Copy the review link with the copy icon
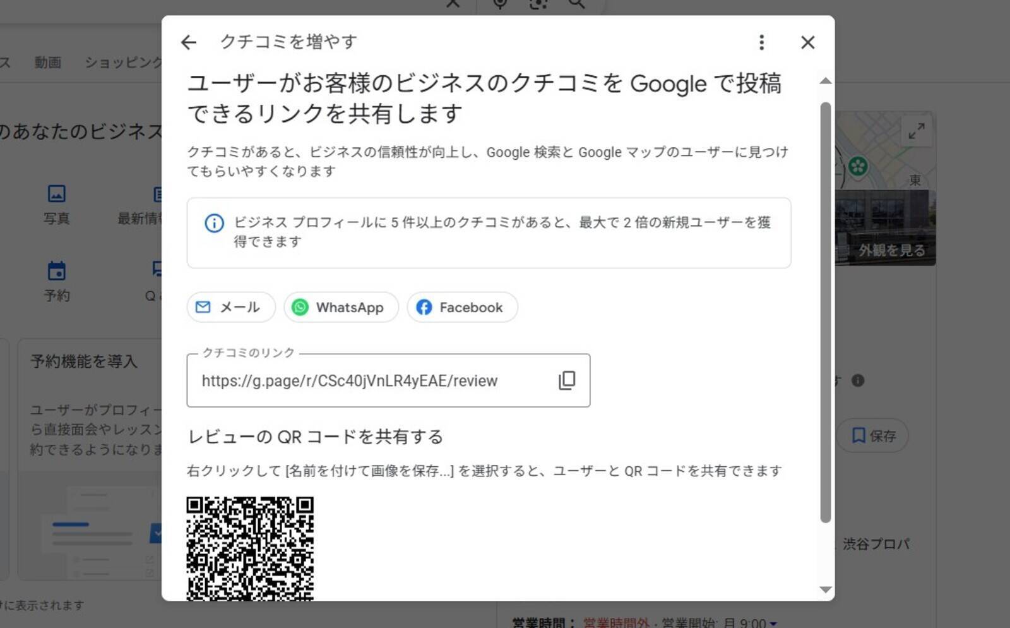The height and width of the screenshot is (628, 1010). click(567, 380)
